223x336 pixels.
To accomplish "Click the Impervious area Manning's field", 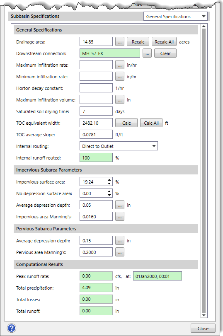I will click(x=96, y=216).
